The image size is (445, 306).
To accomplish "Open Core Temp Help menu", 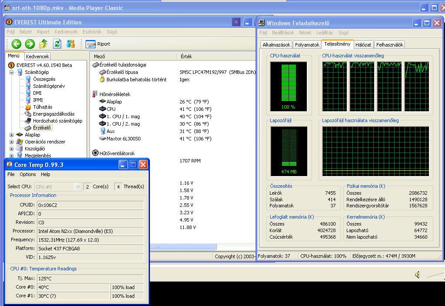I will click(45, 174).
